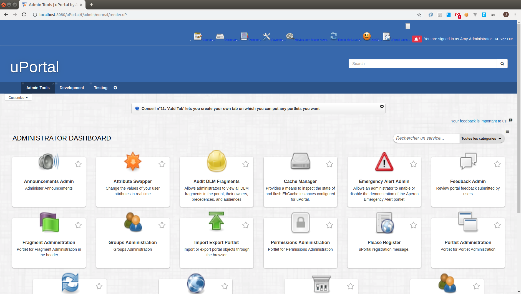Image resolution: width=521 pixels, height=294 pixels.
Task: Click the Sign Out link
Action: (x=504, y=39)
